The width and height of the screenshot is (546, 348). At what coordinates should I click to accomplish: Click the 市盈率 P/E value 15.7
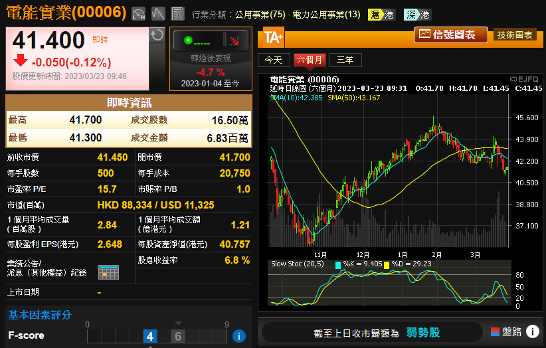pos(107,189)
